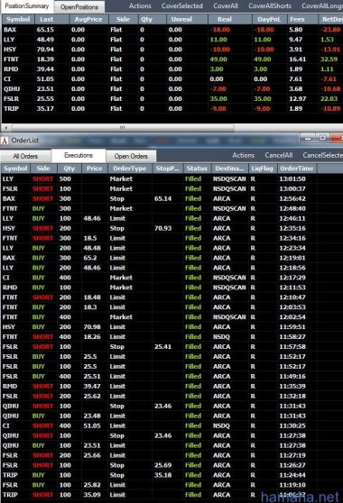The width and height of the screenshot is (343, 503).
Task: Click the CoverAll button
Action: point(226,5)
